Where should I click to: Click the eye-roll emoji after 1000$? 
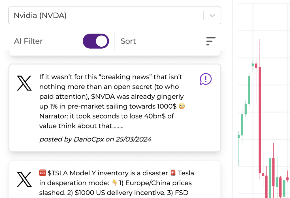point(182,106)
